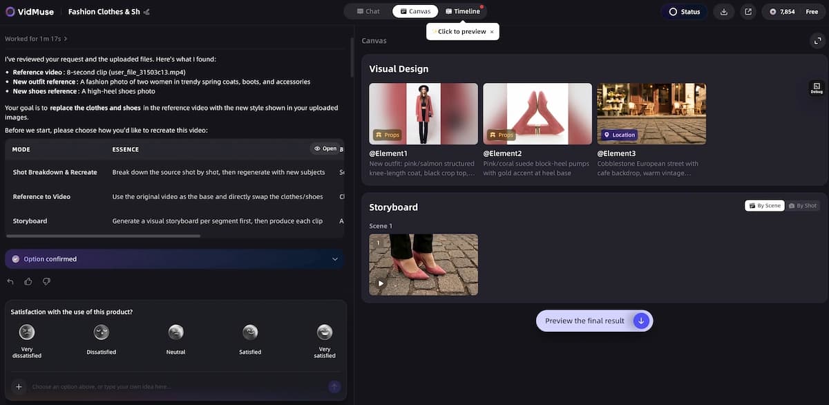Open the Scene 1 storyboard thumbnail
This screenshot has width=829, height=405.
coord(423,264)
